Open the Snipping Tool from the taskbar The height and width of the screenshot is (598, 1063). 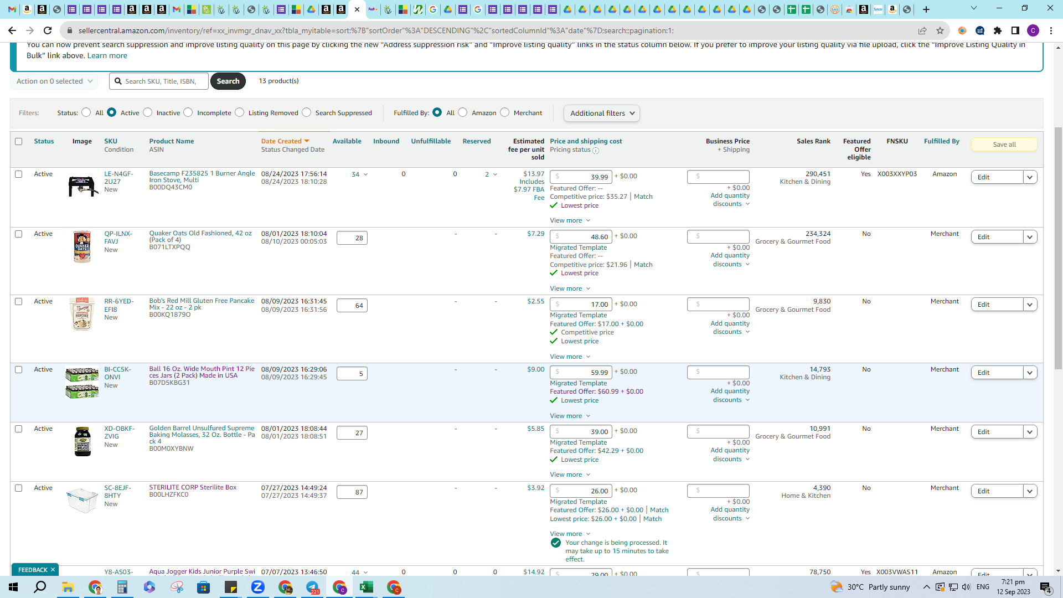pos(177,587)
